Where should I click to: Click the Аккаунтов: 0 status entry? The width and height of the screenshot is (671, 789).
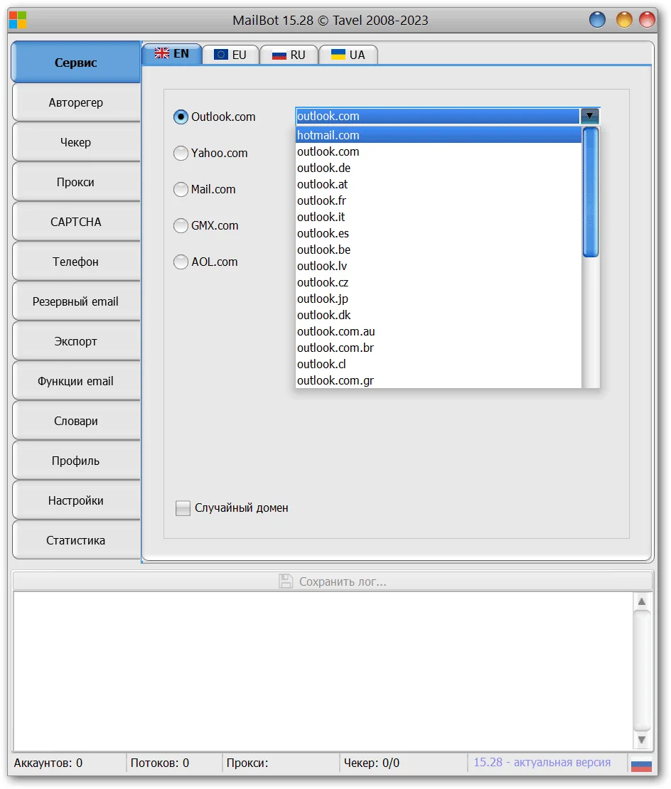pos(48,763)
